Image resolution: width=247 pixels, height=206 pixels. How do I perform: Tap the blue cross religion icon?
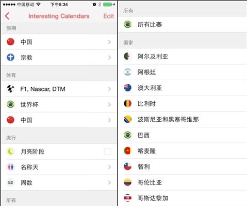point(10,58)
